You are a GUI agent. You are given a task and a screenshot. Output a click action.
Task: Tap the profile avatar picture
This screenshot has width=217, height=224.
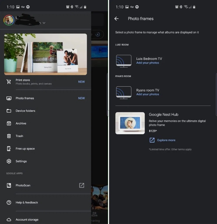[x=9, y=20]
